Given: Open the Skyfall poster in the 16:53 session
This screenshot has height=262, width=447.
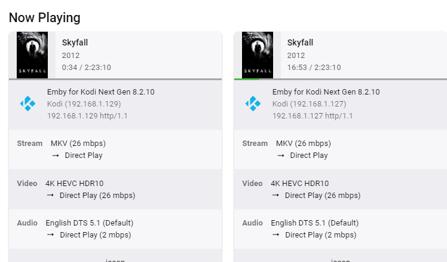Looking at the screenshot, I should pyautogui.click(x=258, y=55).
